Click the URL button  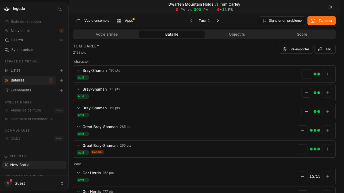pyautogui.click(x=325, y=49)
